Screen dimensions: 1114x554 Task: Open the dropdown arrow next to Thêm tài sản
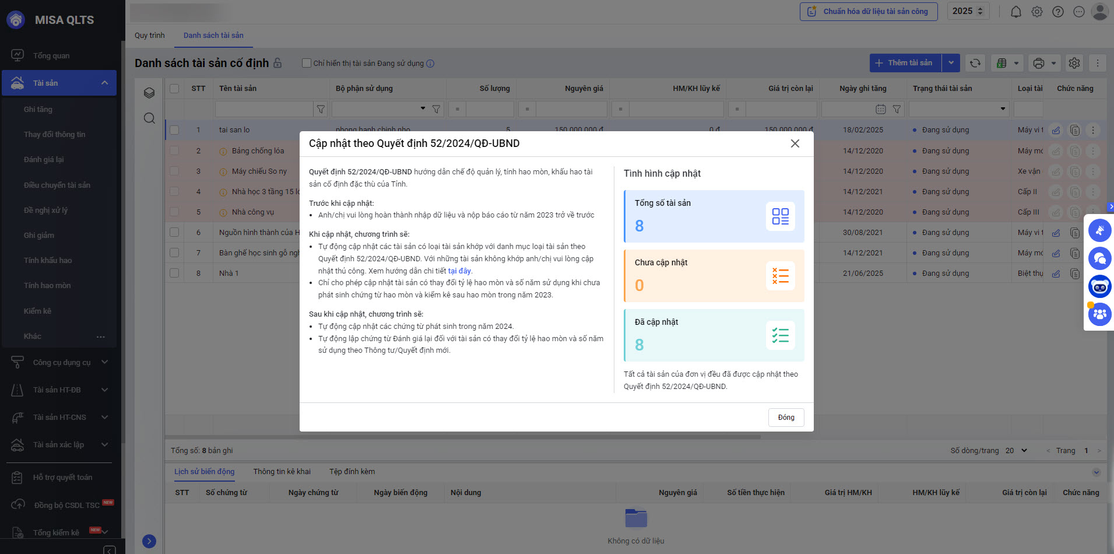pos(951,63)
